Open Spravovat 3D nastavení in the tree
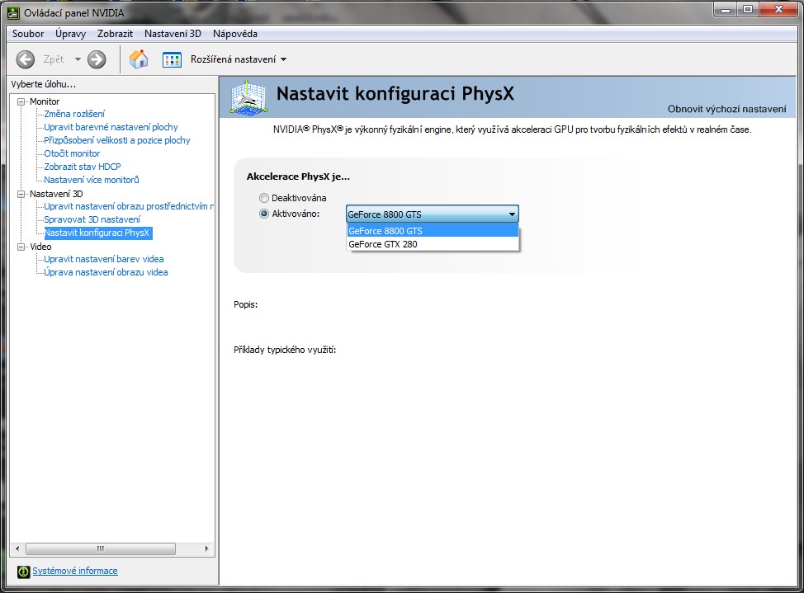The height and width of the screenshot is (593, 804). pos(92,219)
